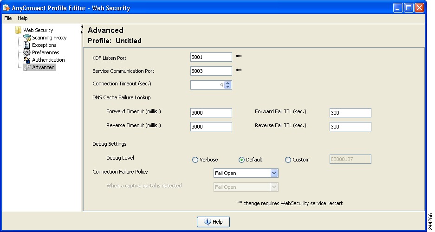The height and width of the screenshot is (232, 435).
Task: Increase the Connection Timeout with the up arrow
Action: click(228, 83)
